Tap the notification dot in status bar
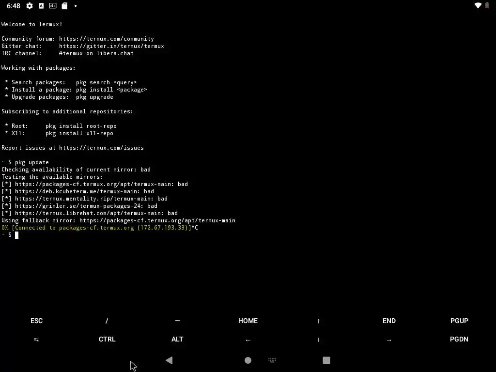The width and height of the screenshot is (496, 372). click(x=76, y=6)
